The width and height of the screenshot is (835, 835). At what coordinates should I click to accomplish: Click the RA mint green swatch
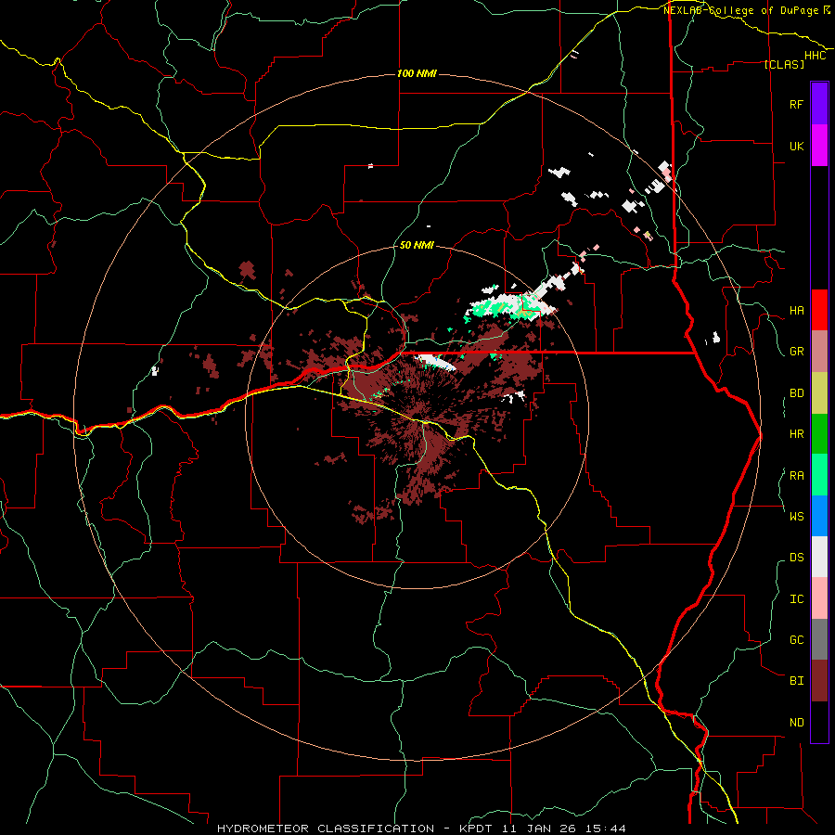(819, 475)
